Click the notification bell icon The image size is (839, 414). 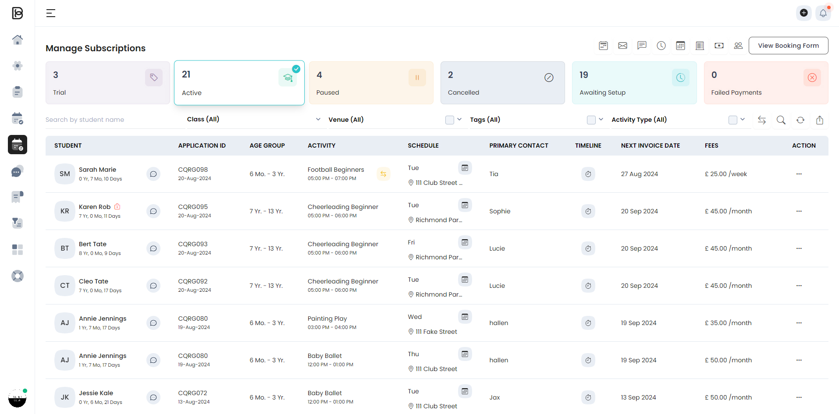click(x=823, y=13)
